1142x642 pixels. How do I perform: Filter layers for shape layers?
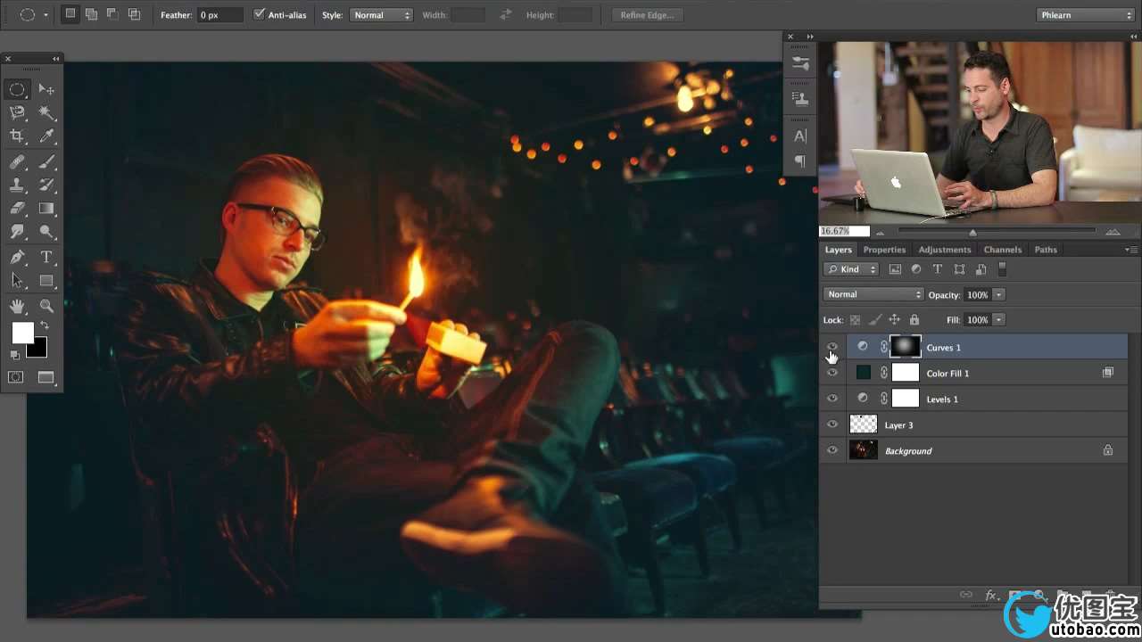pyautogui.click(x=959, y=269)
